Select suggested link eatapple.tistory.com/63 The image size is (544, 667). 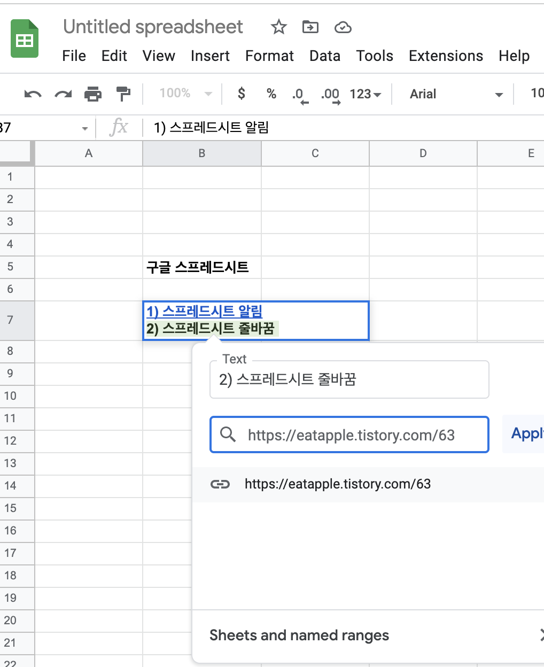[368, 484]
